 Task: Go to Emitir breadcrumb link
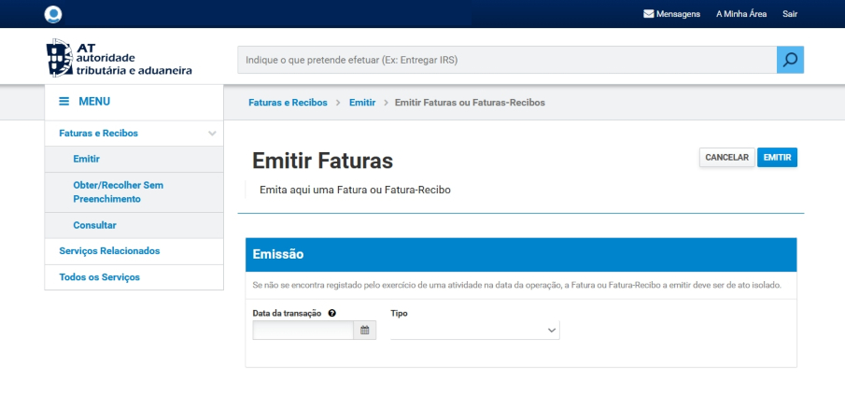pyautogui.click(x=362, y=103)
